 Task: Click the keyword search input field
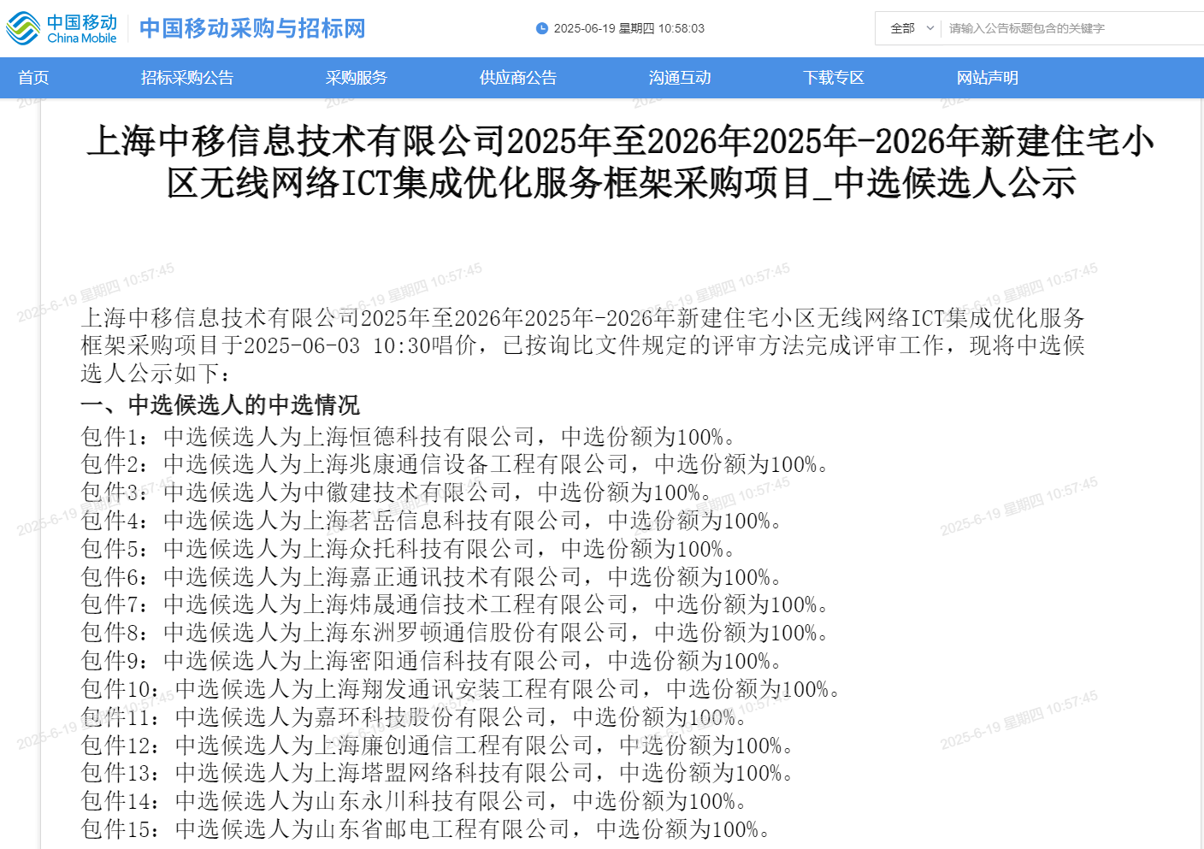(1074, 28)
